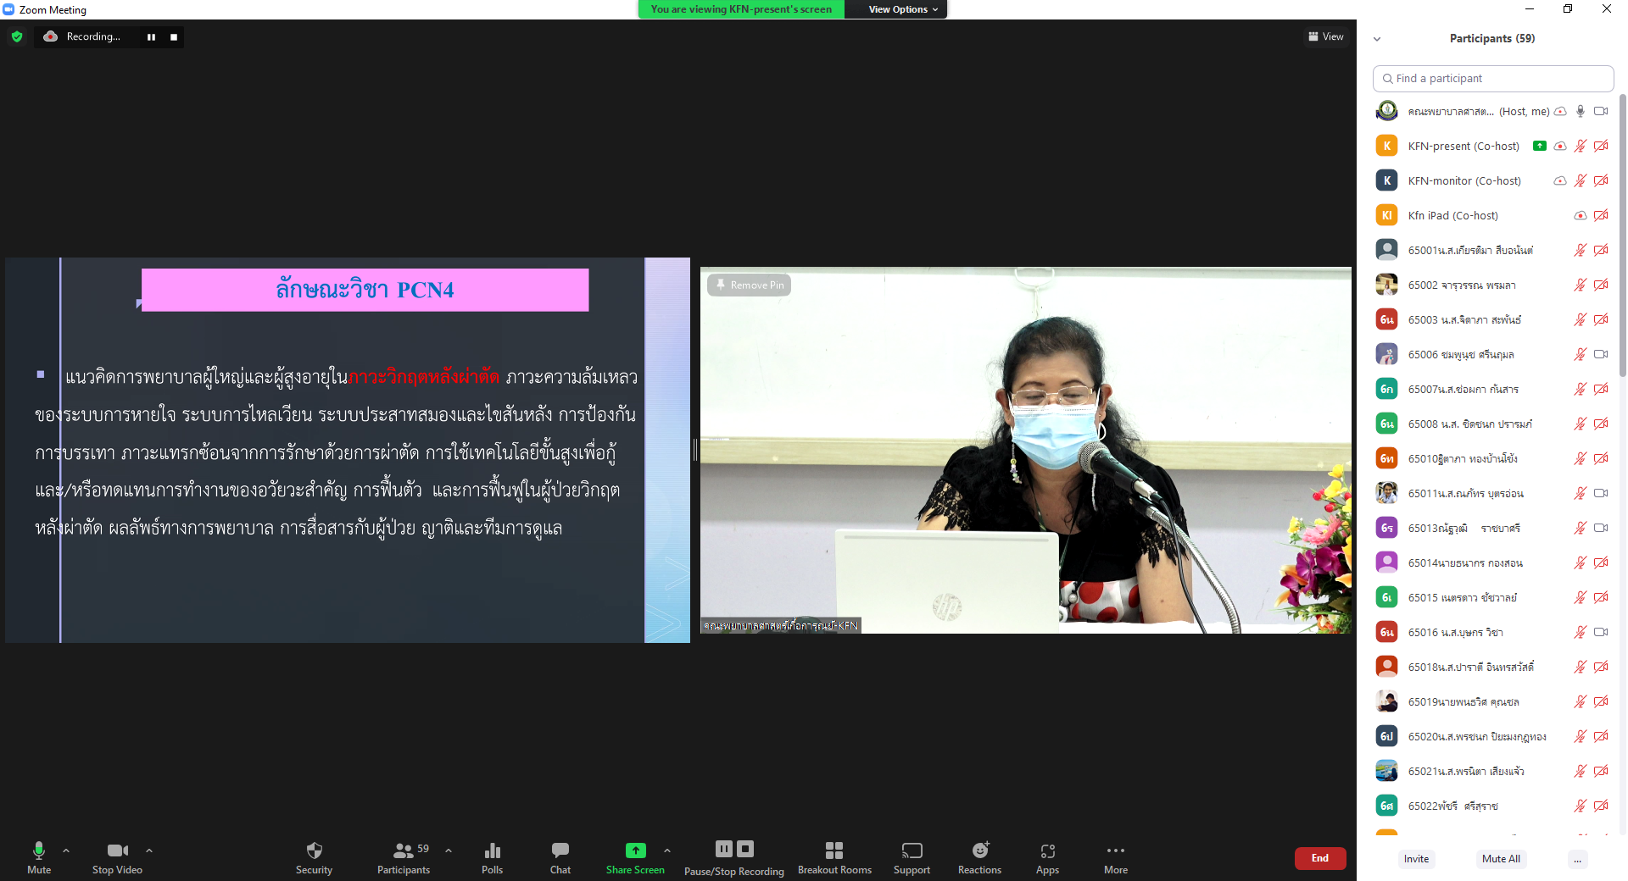The image size is (1628, 881).
Task: Click participant 65013's muted mic icon
Action: point(1581,528)
